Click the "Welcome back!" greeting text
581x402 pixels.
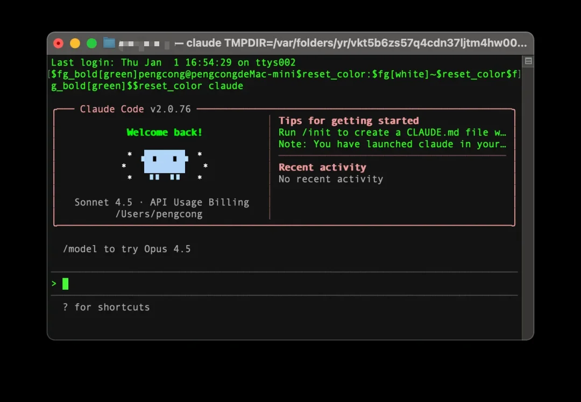(x=165, y=132)
